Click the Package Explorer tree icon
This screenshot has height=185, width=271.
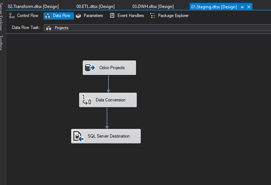coord(153,16)
